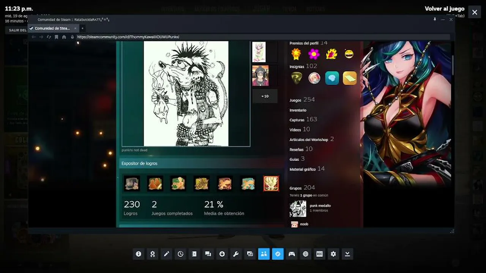486x273 pixels.
Task: Open the discussions chat-bubbles icon
Action: pos(208,254)
